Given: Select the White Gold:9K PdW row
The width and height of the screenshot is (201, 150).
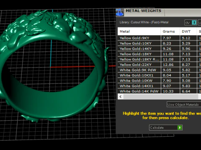Looking at the screenshot, I should [159, 70].
